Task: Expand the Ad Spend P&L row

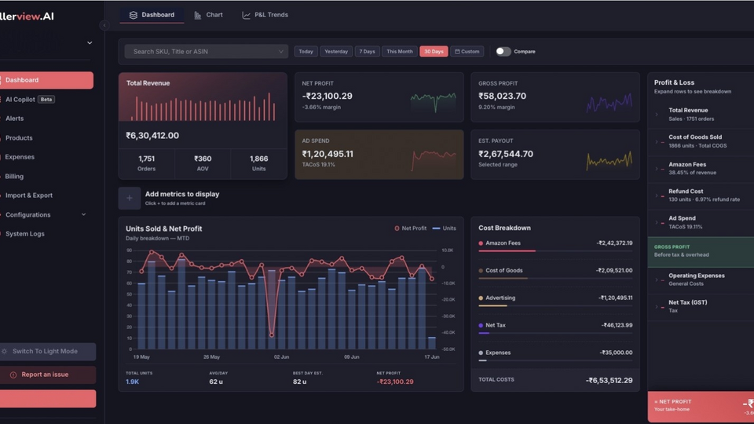Action: (657, 222)
